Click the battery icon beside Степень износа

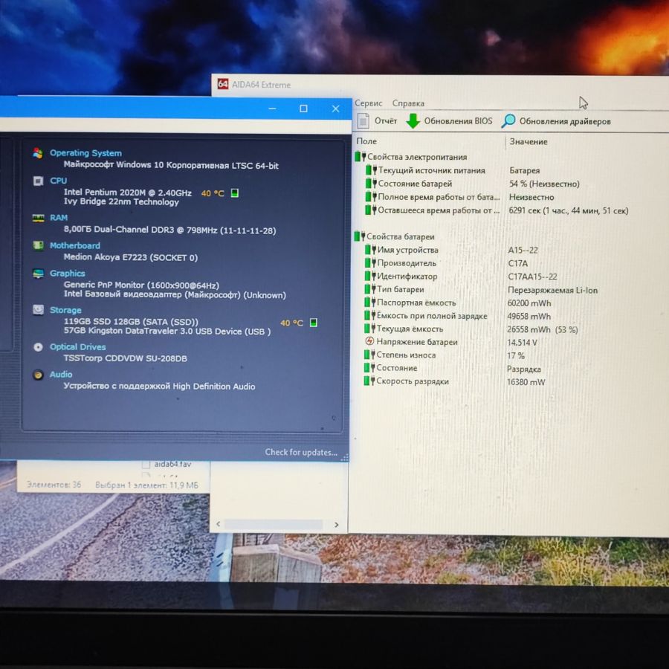click(x=369, y=355)
